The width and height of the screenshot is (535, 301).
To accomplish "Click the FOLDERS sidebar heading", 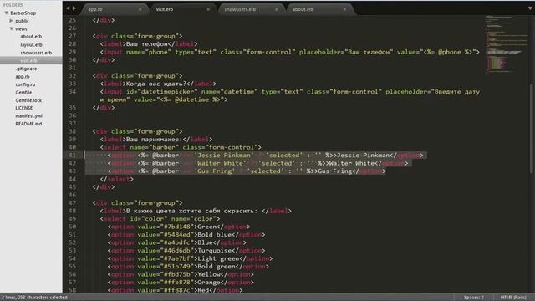I will point(13,5).
